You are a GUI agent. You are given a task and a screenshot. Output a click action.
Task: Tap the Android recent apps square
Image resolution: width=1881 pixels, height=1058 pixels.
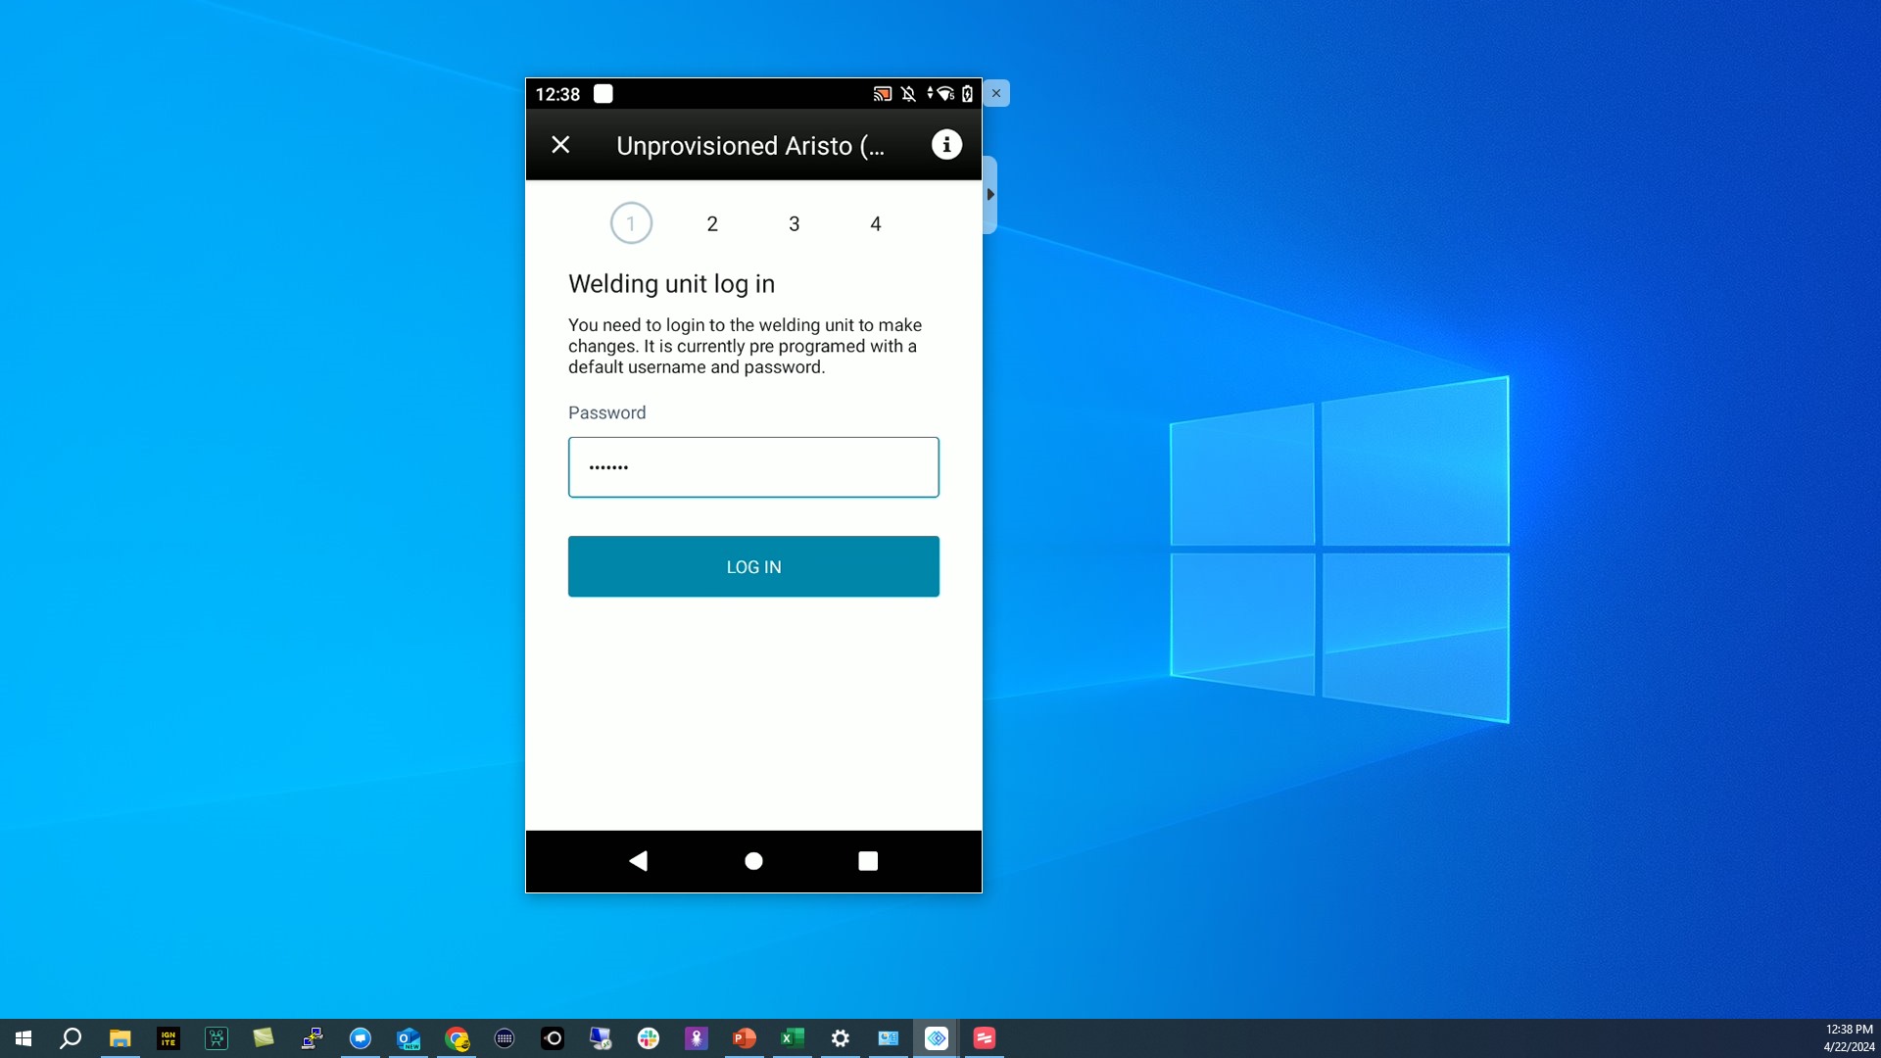(x=868, y=861)
